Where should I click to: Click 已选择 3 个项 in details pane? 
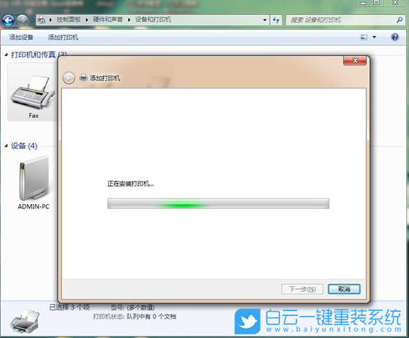click(x=70, y=307)
